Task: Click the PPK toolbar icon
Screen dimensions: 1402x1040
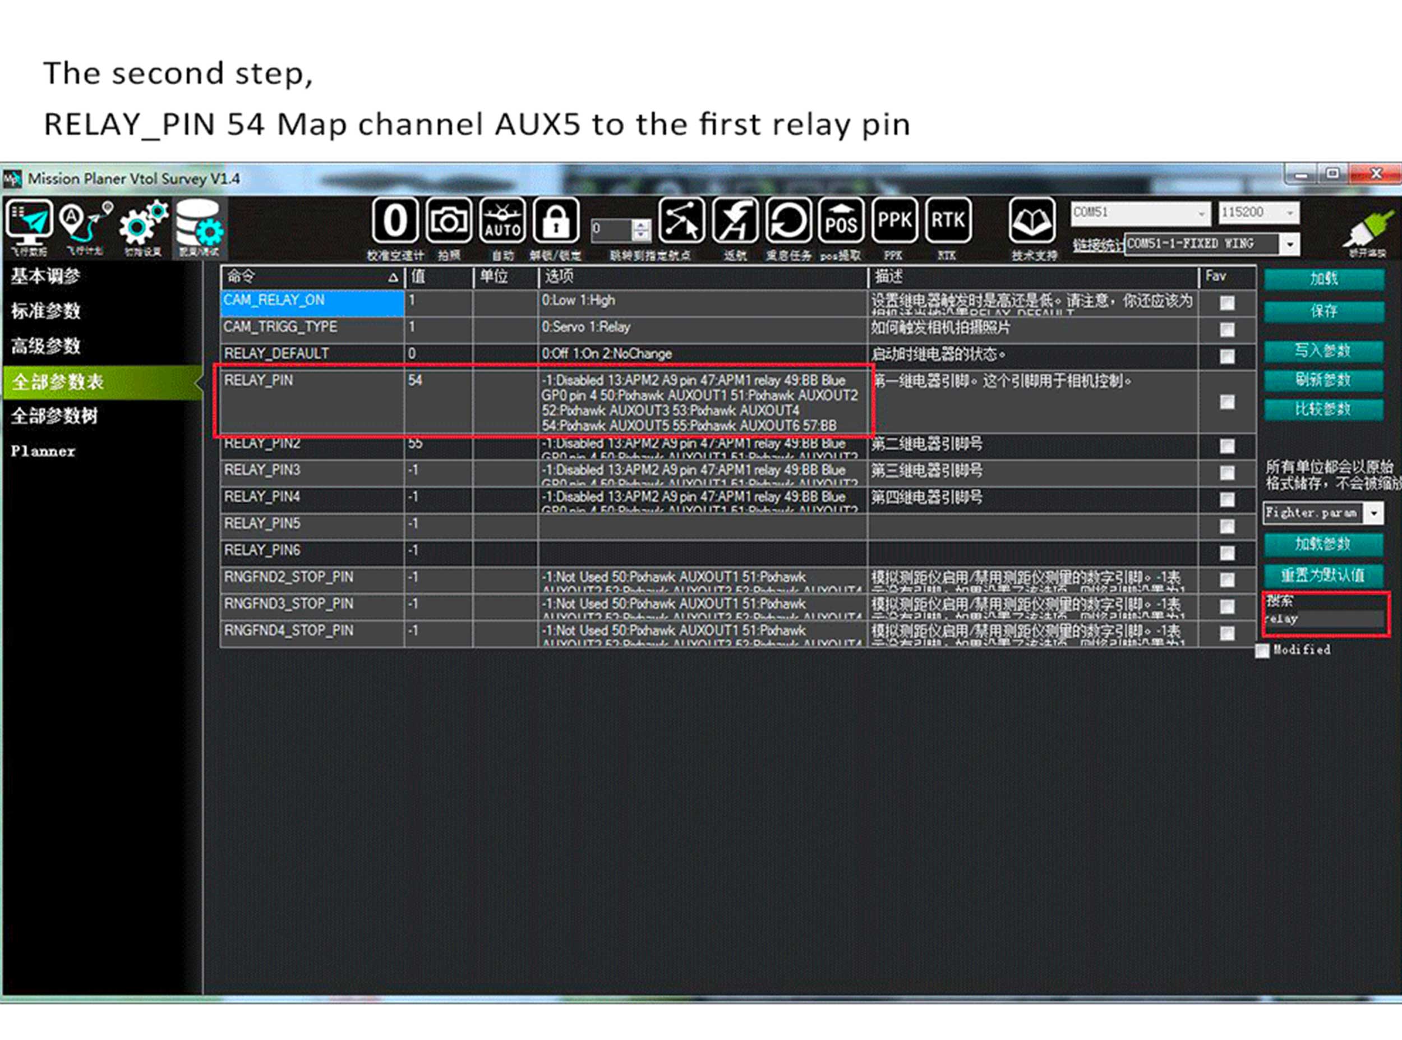Action: point(894,221)
